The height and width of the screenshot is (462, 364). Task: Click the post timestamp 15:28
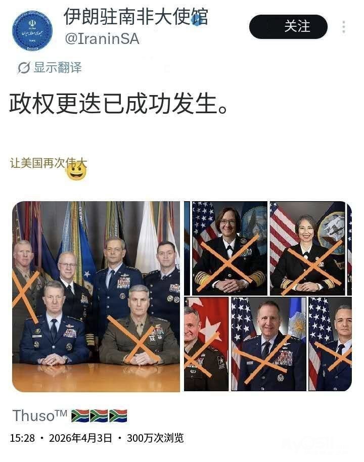click(22, 438)
